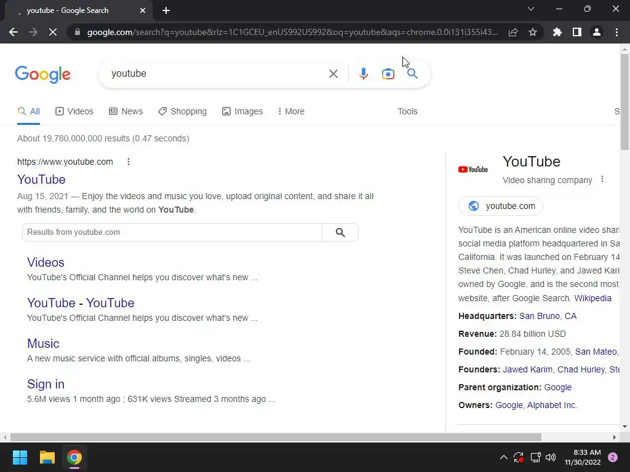
Task: Switch to the News tab
Action: (x=126, y=112)
